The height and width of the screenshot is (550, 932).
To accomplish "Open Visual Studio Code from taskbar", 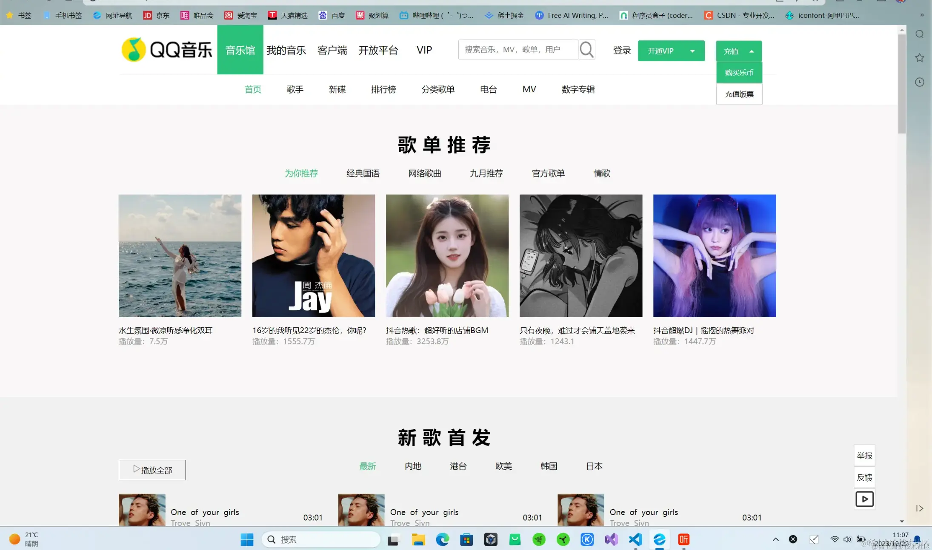I will [x=635, y=539].
